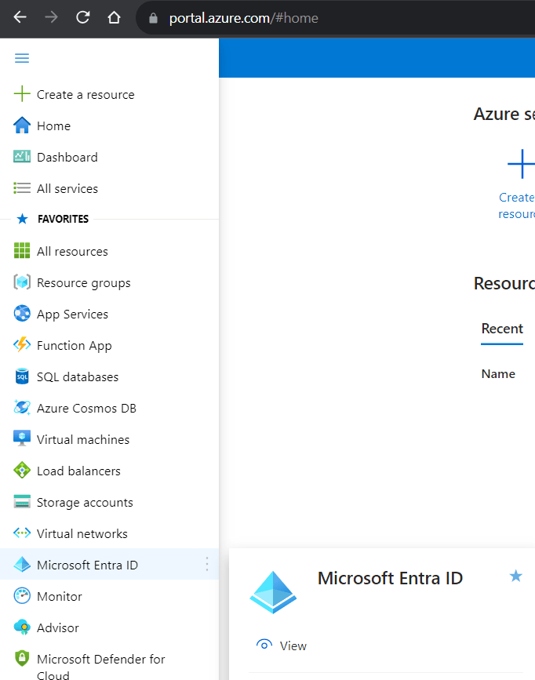The height and width of the screenshot is (680, 535).
Task: Toggle favorite star on Microsoft Entra ID card
Action: pyautogui.click(x=515, y=576)
